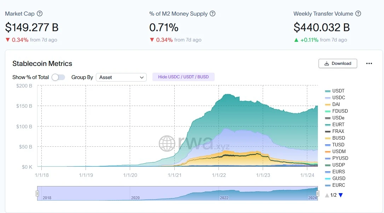
Task: Toggle the FDUSD legend entry
Action: coord(340,111)
